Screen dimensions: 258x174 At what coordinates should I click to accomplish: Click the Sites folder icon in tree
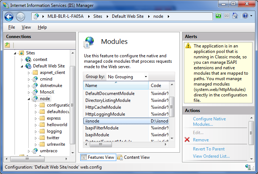click(21, 53)
